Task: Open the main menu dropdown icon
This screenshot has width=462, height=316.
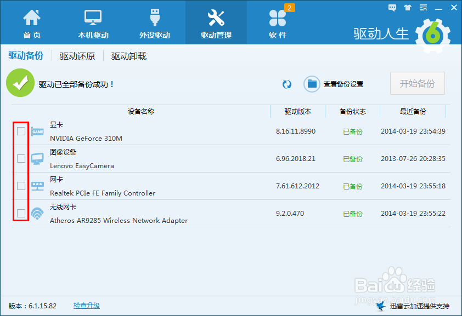Action: [x=424, y=8]
